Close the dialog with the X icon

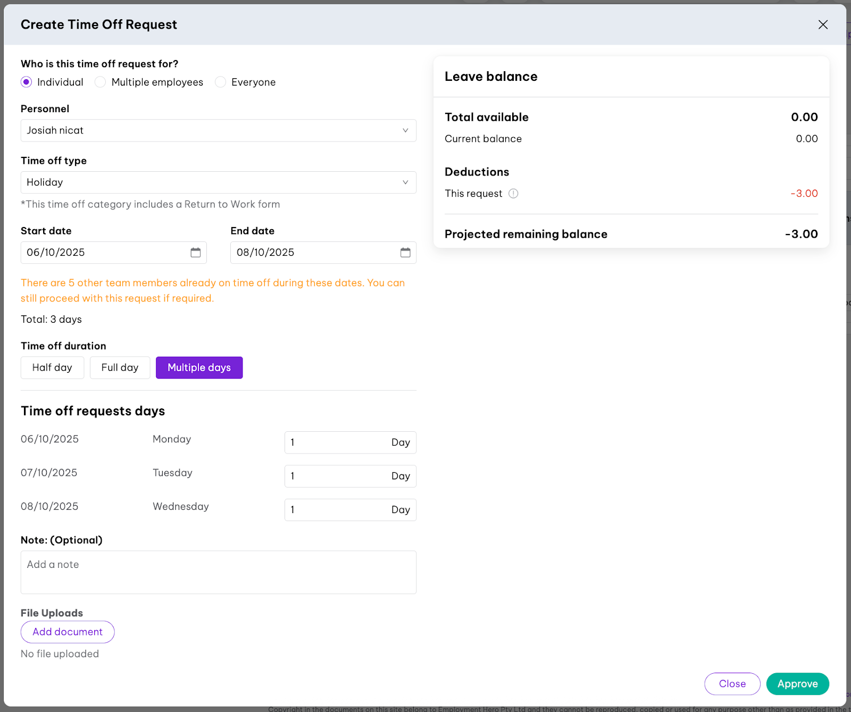coord(823,24)
